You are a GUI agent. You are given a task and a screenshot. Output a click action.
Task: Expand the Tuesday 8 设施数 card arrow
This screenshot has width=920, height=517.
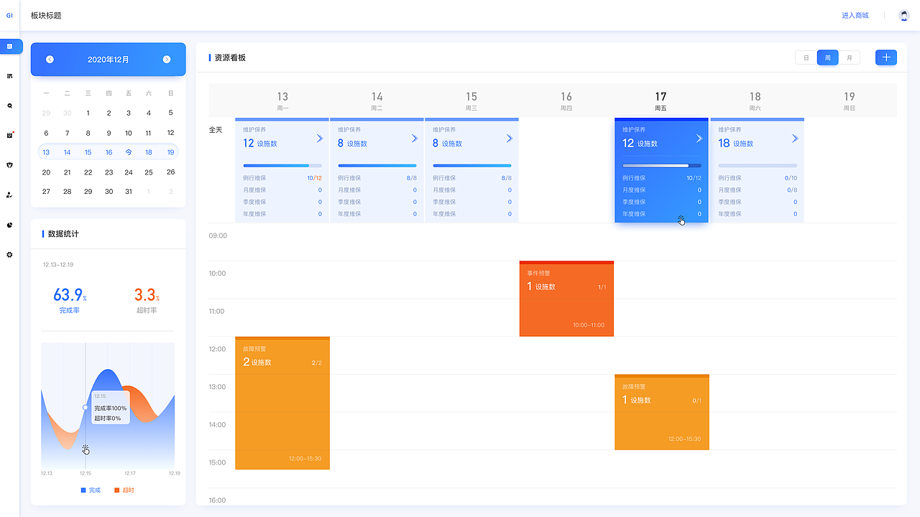[x=415, y=138]
